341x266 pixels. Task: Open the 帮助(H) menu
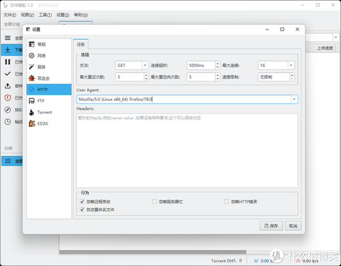pyautogui.click(x=81, y=15)
